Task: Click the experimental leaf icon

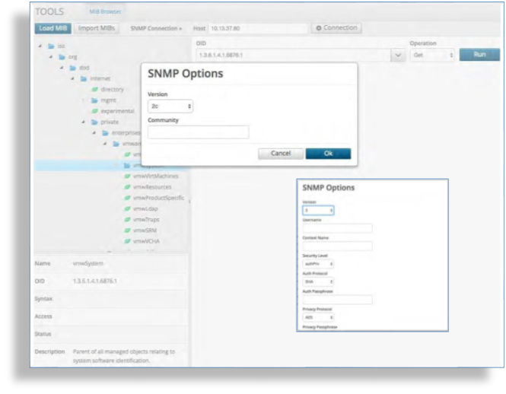Action: 94,111
